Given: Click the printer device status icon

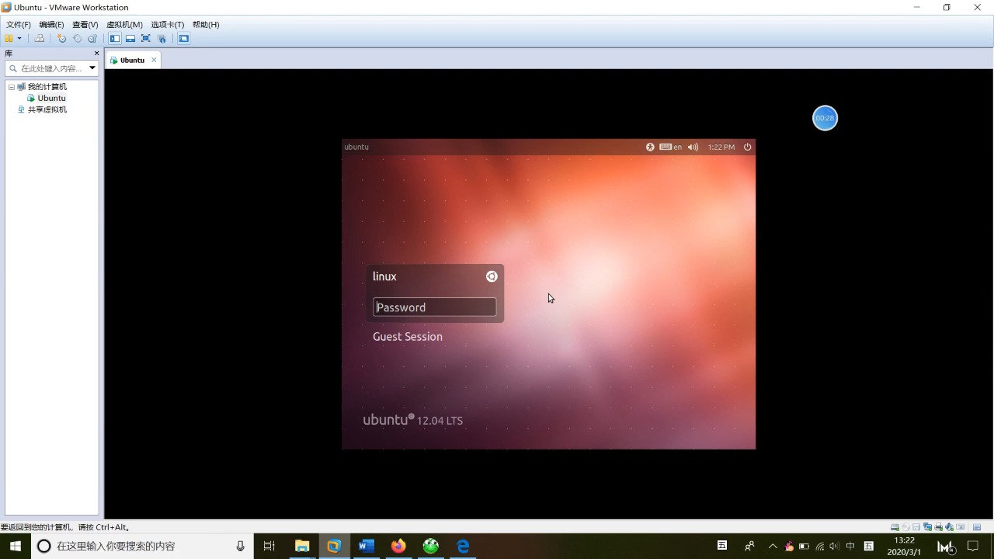Looking at the screenshot, I should pos(938,527).
